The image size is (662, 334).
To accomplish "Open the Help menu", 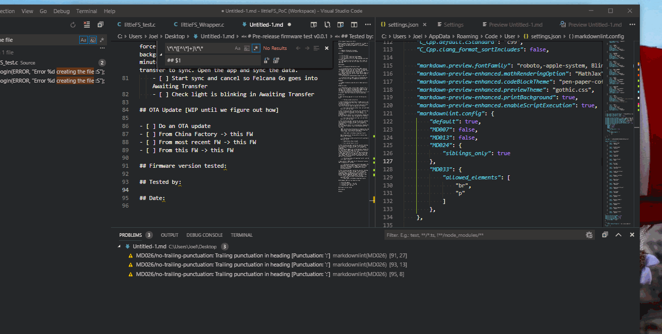I will pos(109,11).
